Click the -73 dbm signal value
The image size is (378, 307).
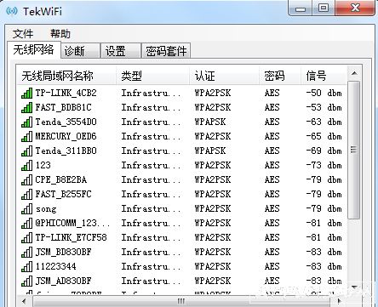[324, 165]
